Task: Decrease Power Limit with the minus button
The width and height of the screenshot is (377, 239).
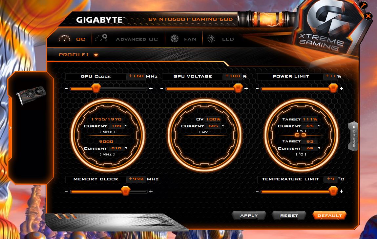Action: [x=257, y=88]
